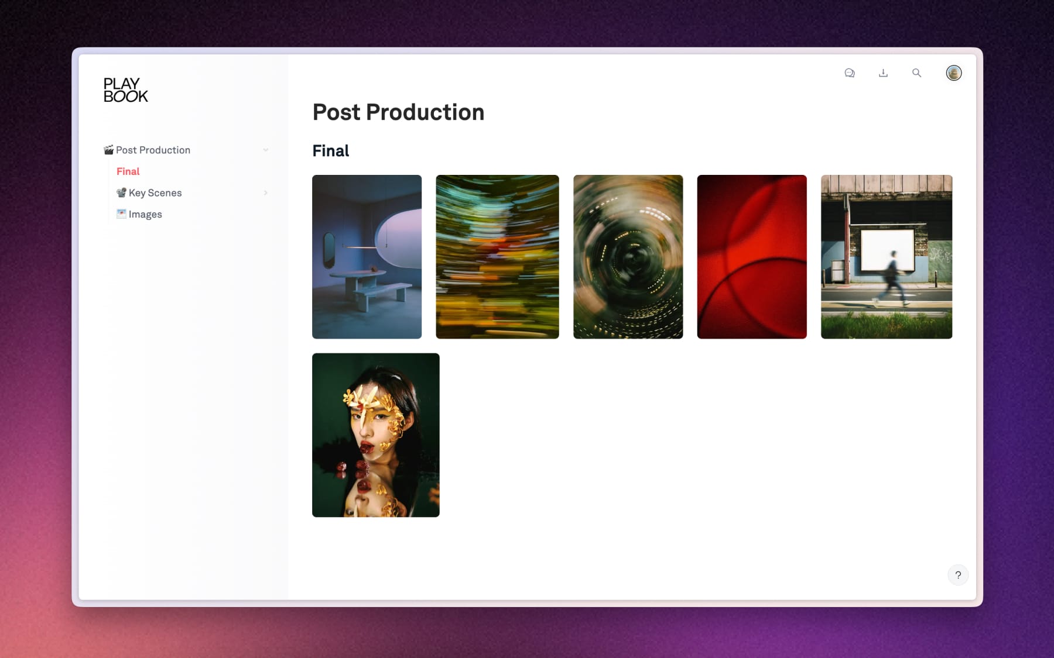Open the gold floral portrait thumbnail
The width and height of the screenshot is (1054, 658).
click(375, 435)
